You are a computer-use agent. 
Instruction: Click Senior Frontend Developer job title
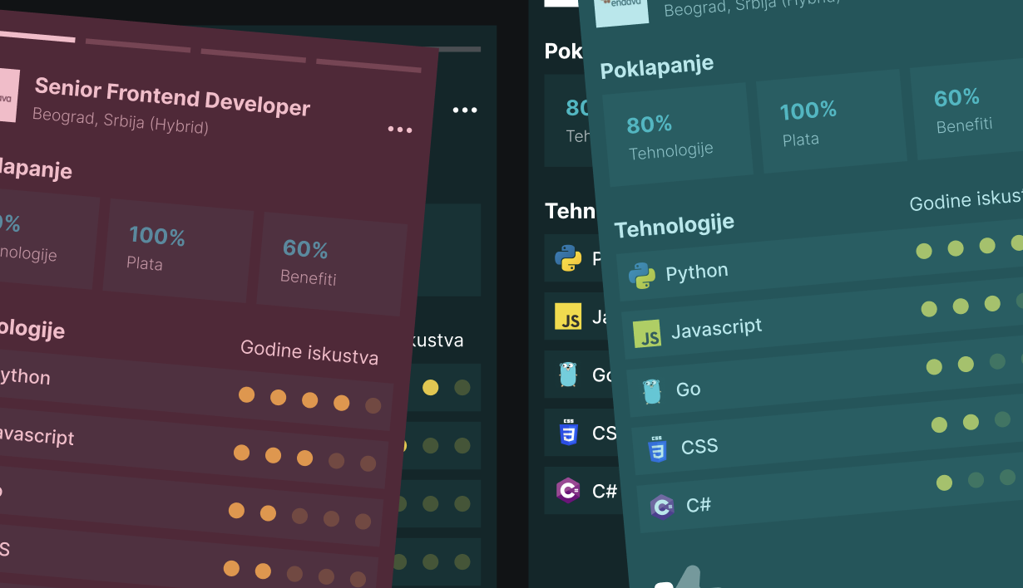point(172,96)
